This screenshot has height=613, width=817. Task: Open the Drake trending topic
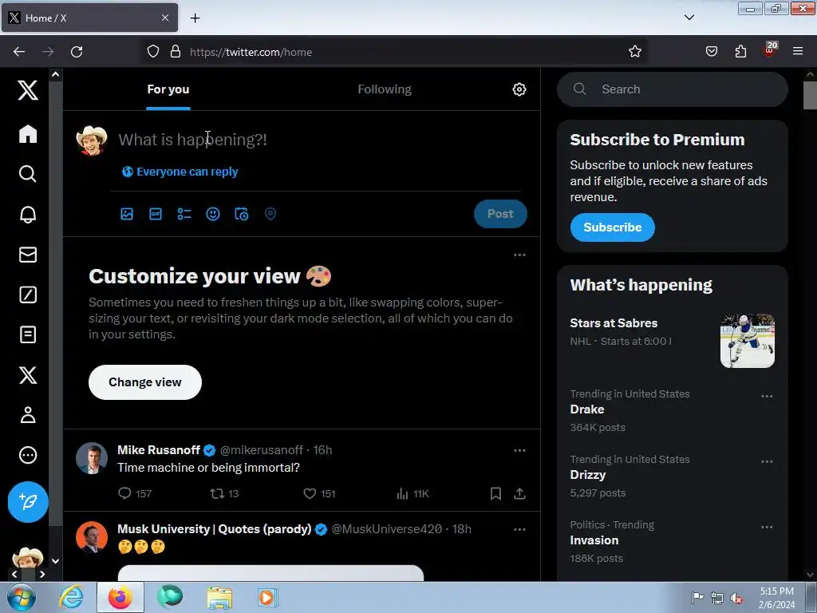click(586, 409)
